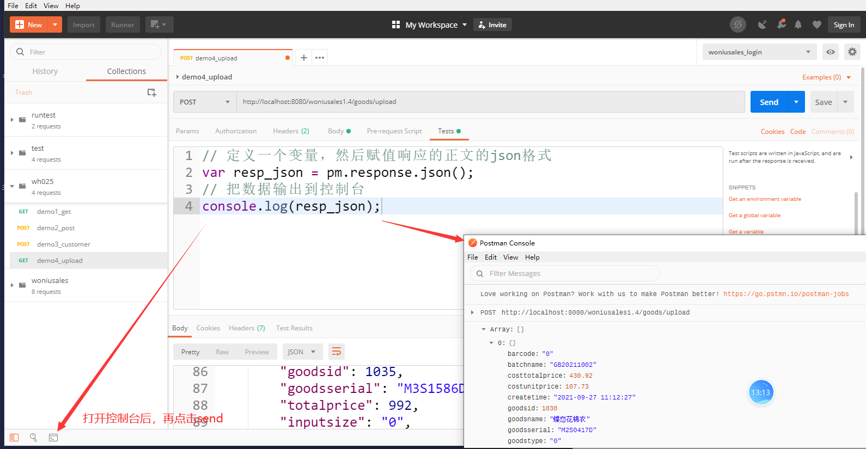Open the Pre-request Script tab
Viewport: 866px width, 449px height.
tap(394, 131)
